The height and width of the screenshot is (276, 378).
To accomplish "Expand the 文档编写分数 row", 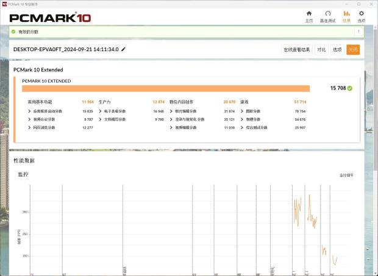I will [x=100, y=119].
